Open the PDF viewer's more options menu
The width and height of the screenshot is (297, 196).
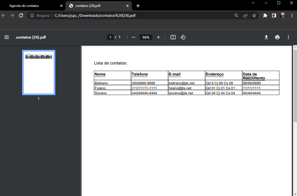288,37
